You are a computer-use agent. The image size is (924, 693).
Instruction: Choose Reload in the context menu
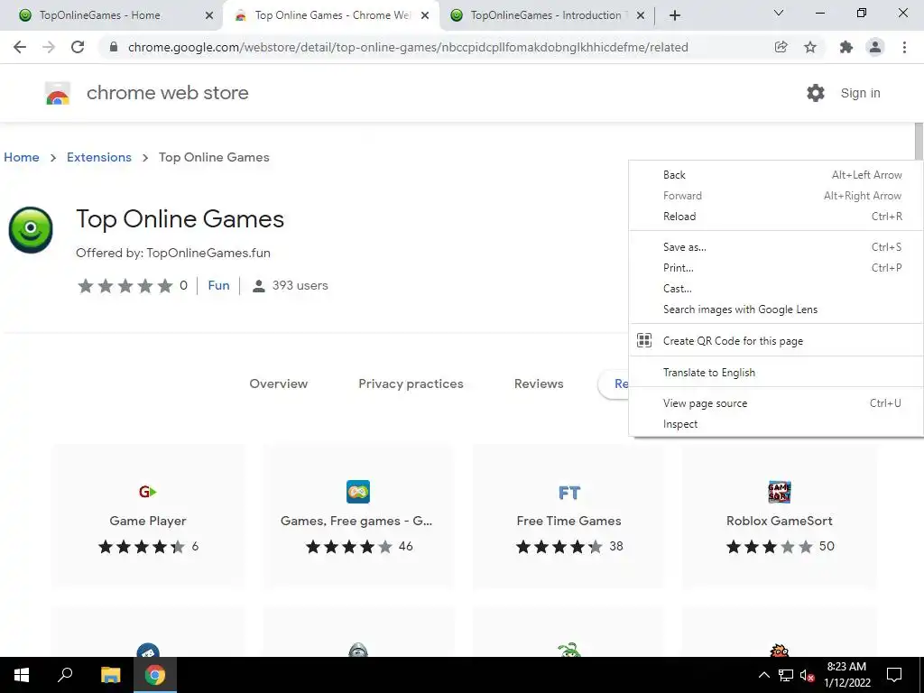pos(776,217)
